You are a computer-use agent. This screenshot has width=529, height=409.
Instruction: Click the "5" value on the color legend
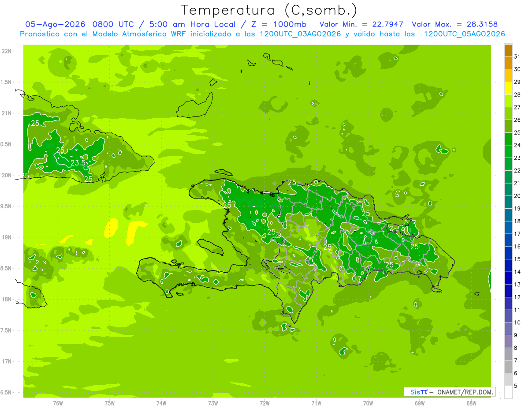coord(516,386)
